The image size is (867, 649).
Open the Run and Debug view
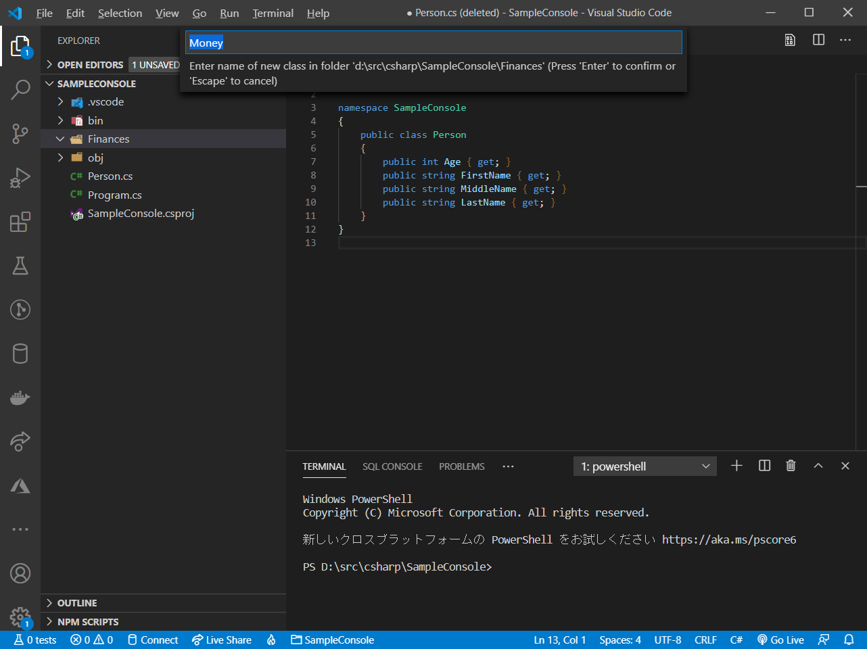[20, 178]
